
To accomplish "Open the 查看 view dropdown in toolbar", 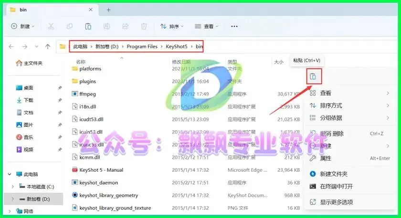I will [206, 26].
